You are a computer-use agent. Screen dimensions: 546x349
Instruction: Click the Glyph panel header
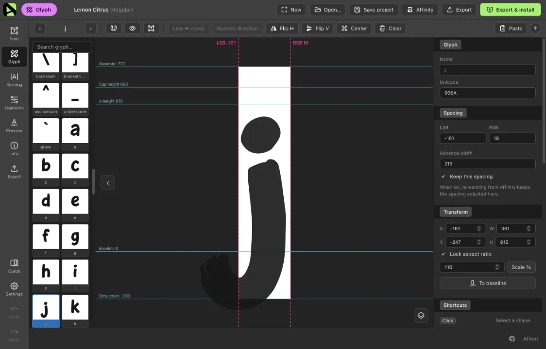point(450,45)
